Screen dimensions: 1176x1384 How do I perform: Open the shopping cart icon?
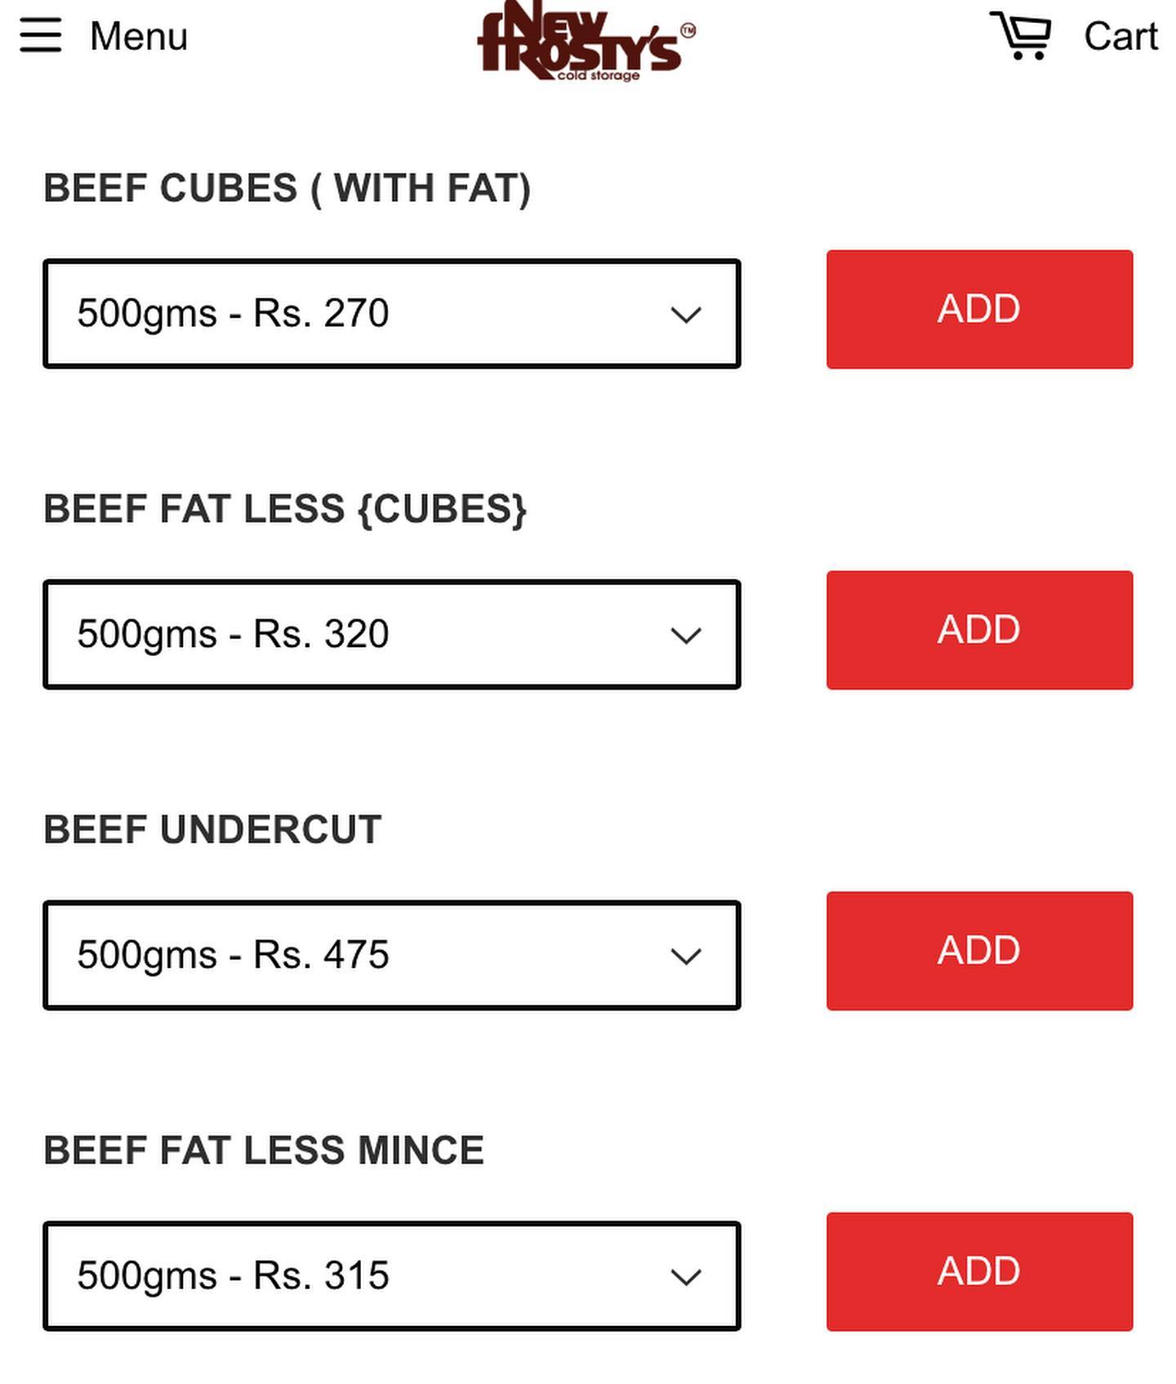click(x=1021, y=36)
